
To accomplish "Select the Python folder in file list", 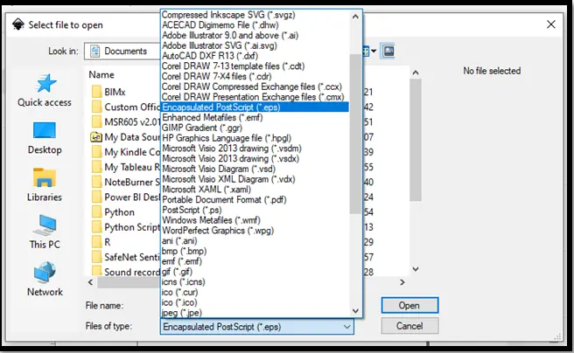I will [x=119, y=211].
